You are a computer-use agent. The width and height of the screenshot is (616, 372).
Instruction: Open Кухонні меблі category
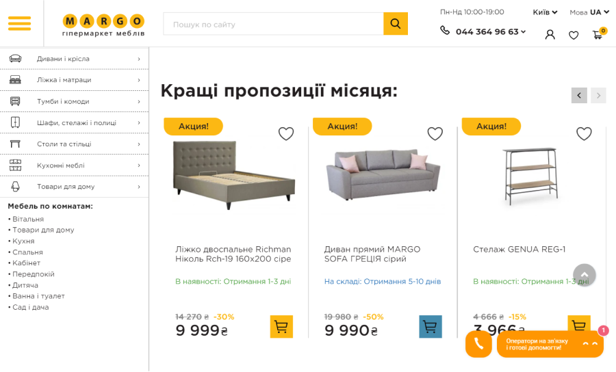(75, 165)
